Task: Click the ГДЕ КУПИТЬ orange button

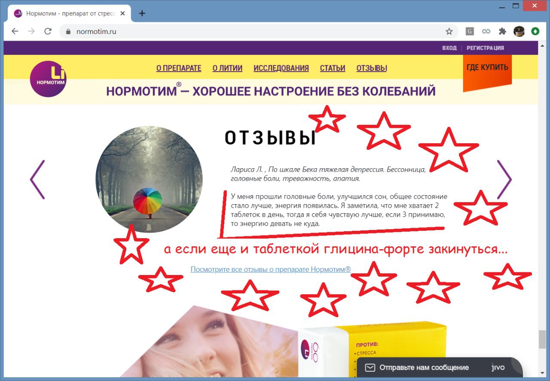Action: (487, 71)
